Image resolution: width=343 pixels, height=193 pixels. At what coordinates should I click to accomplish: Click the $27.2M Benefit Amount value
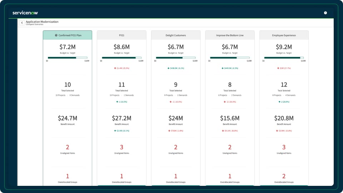tap(121, 118)
